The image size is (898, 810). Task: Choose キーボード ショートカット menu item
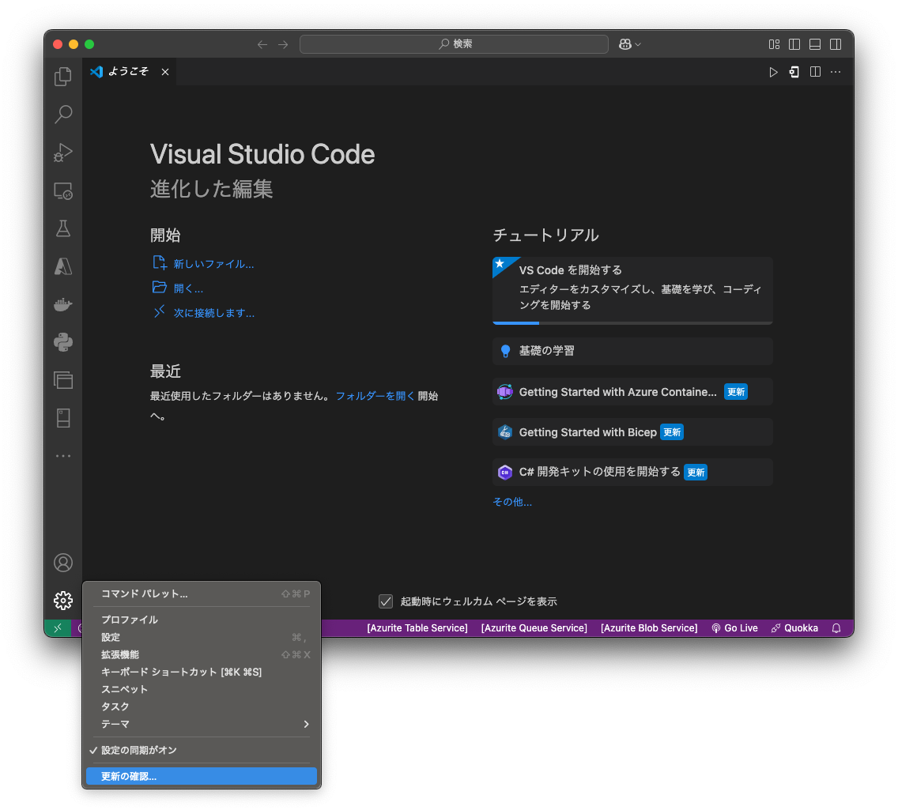201,672
